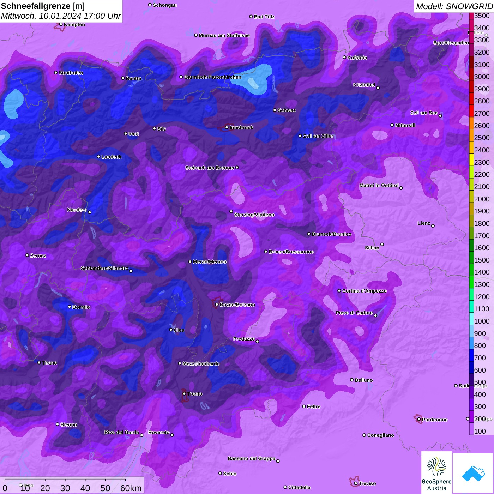Click the Kempten city marker
Image resolution: width=494 pixels, height=494 pixels.
pos(61,24)
